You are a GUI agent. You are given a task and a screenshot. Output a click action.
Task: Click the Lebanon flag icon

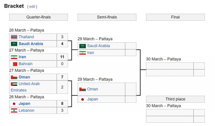pyautogui.click(x=14, y=111)
